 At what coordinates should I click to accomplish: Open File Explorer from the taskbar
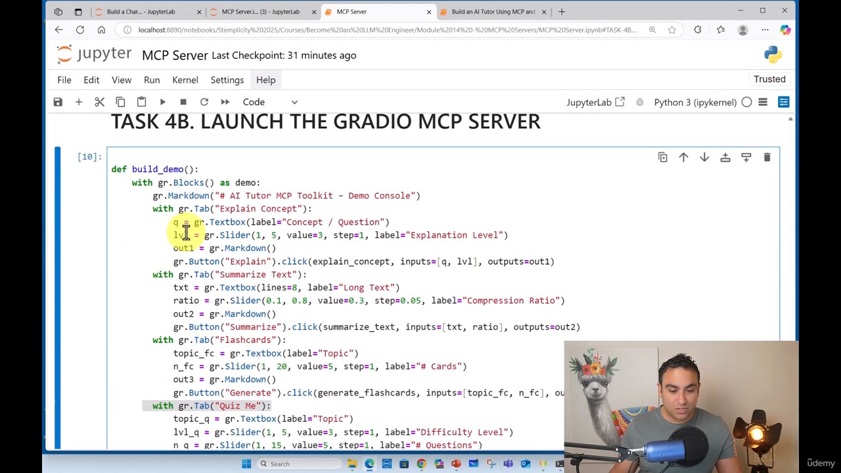coord(352,464)
